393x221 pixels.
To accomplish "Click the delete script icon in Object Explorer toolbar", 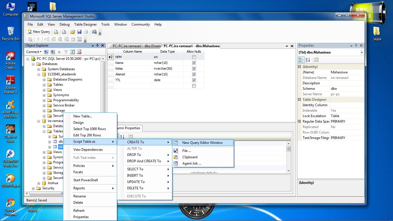I will click(79, 52).
